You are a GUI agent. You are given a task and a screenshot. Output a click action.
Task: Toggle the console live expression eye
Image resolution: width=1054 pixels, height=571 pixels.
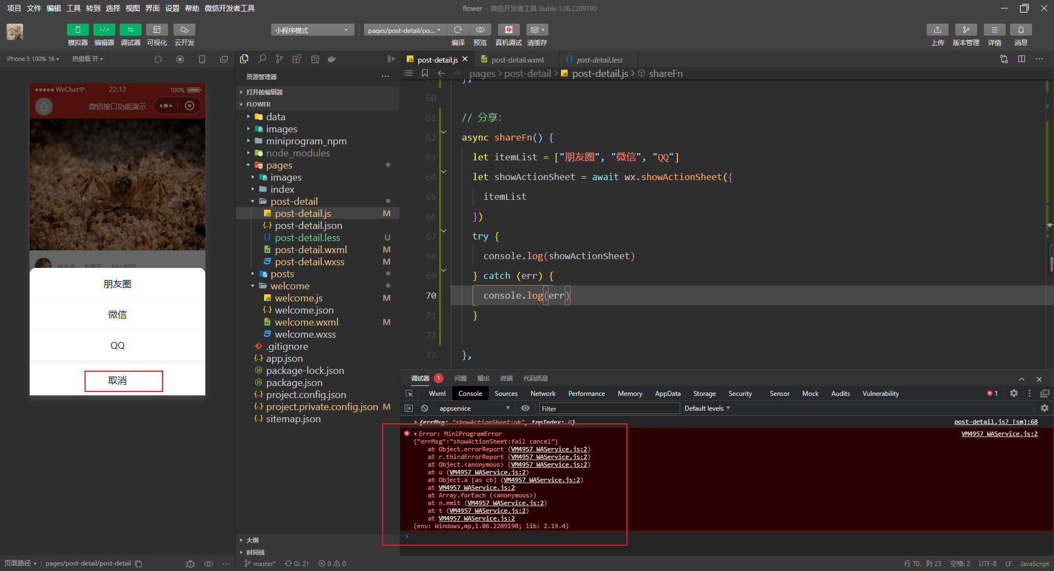(525, 408)
